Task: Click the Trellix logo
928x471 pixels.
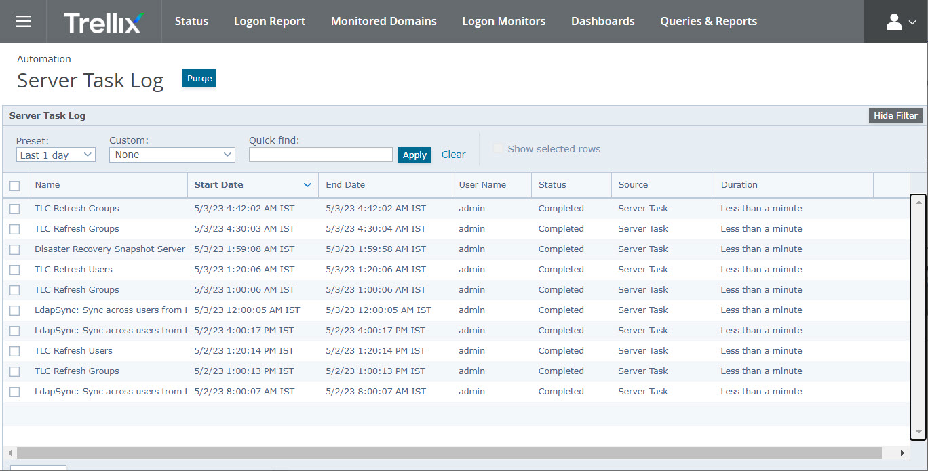Action: 104,22
